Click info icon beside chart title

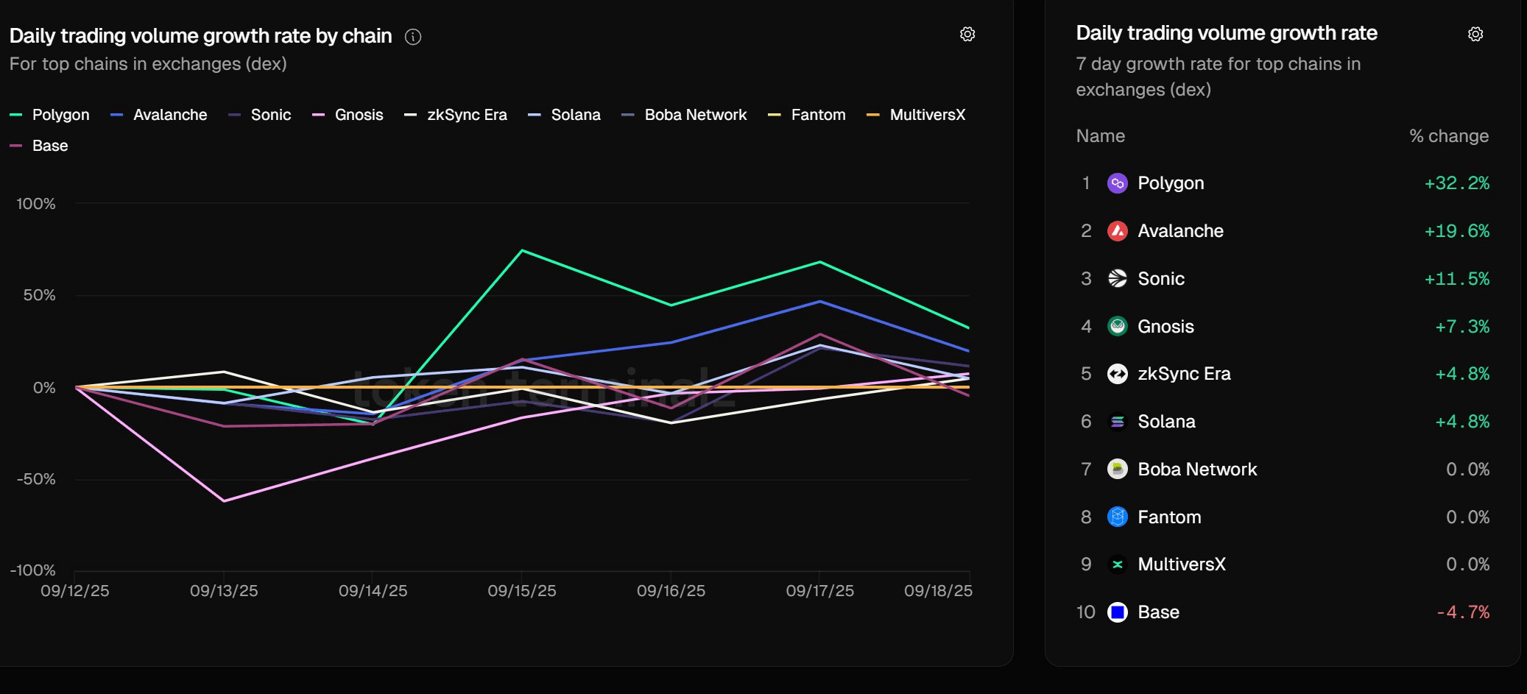[x=413, y=37]
